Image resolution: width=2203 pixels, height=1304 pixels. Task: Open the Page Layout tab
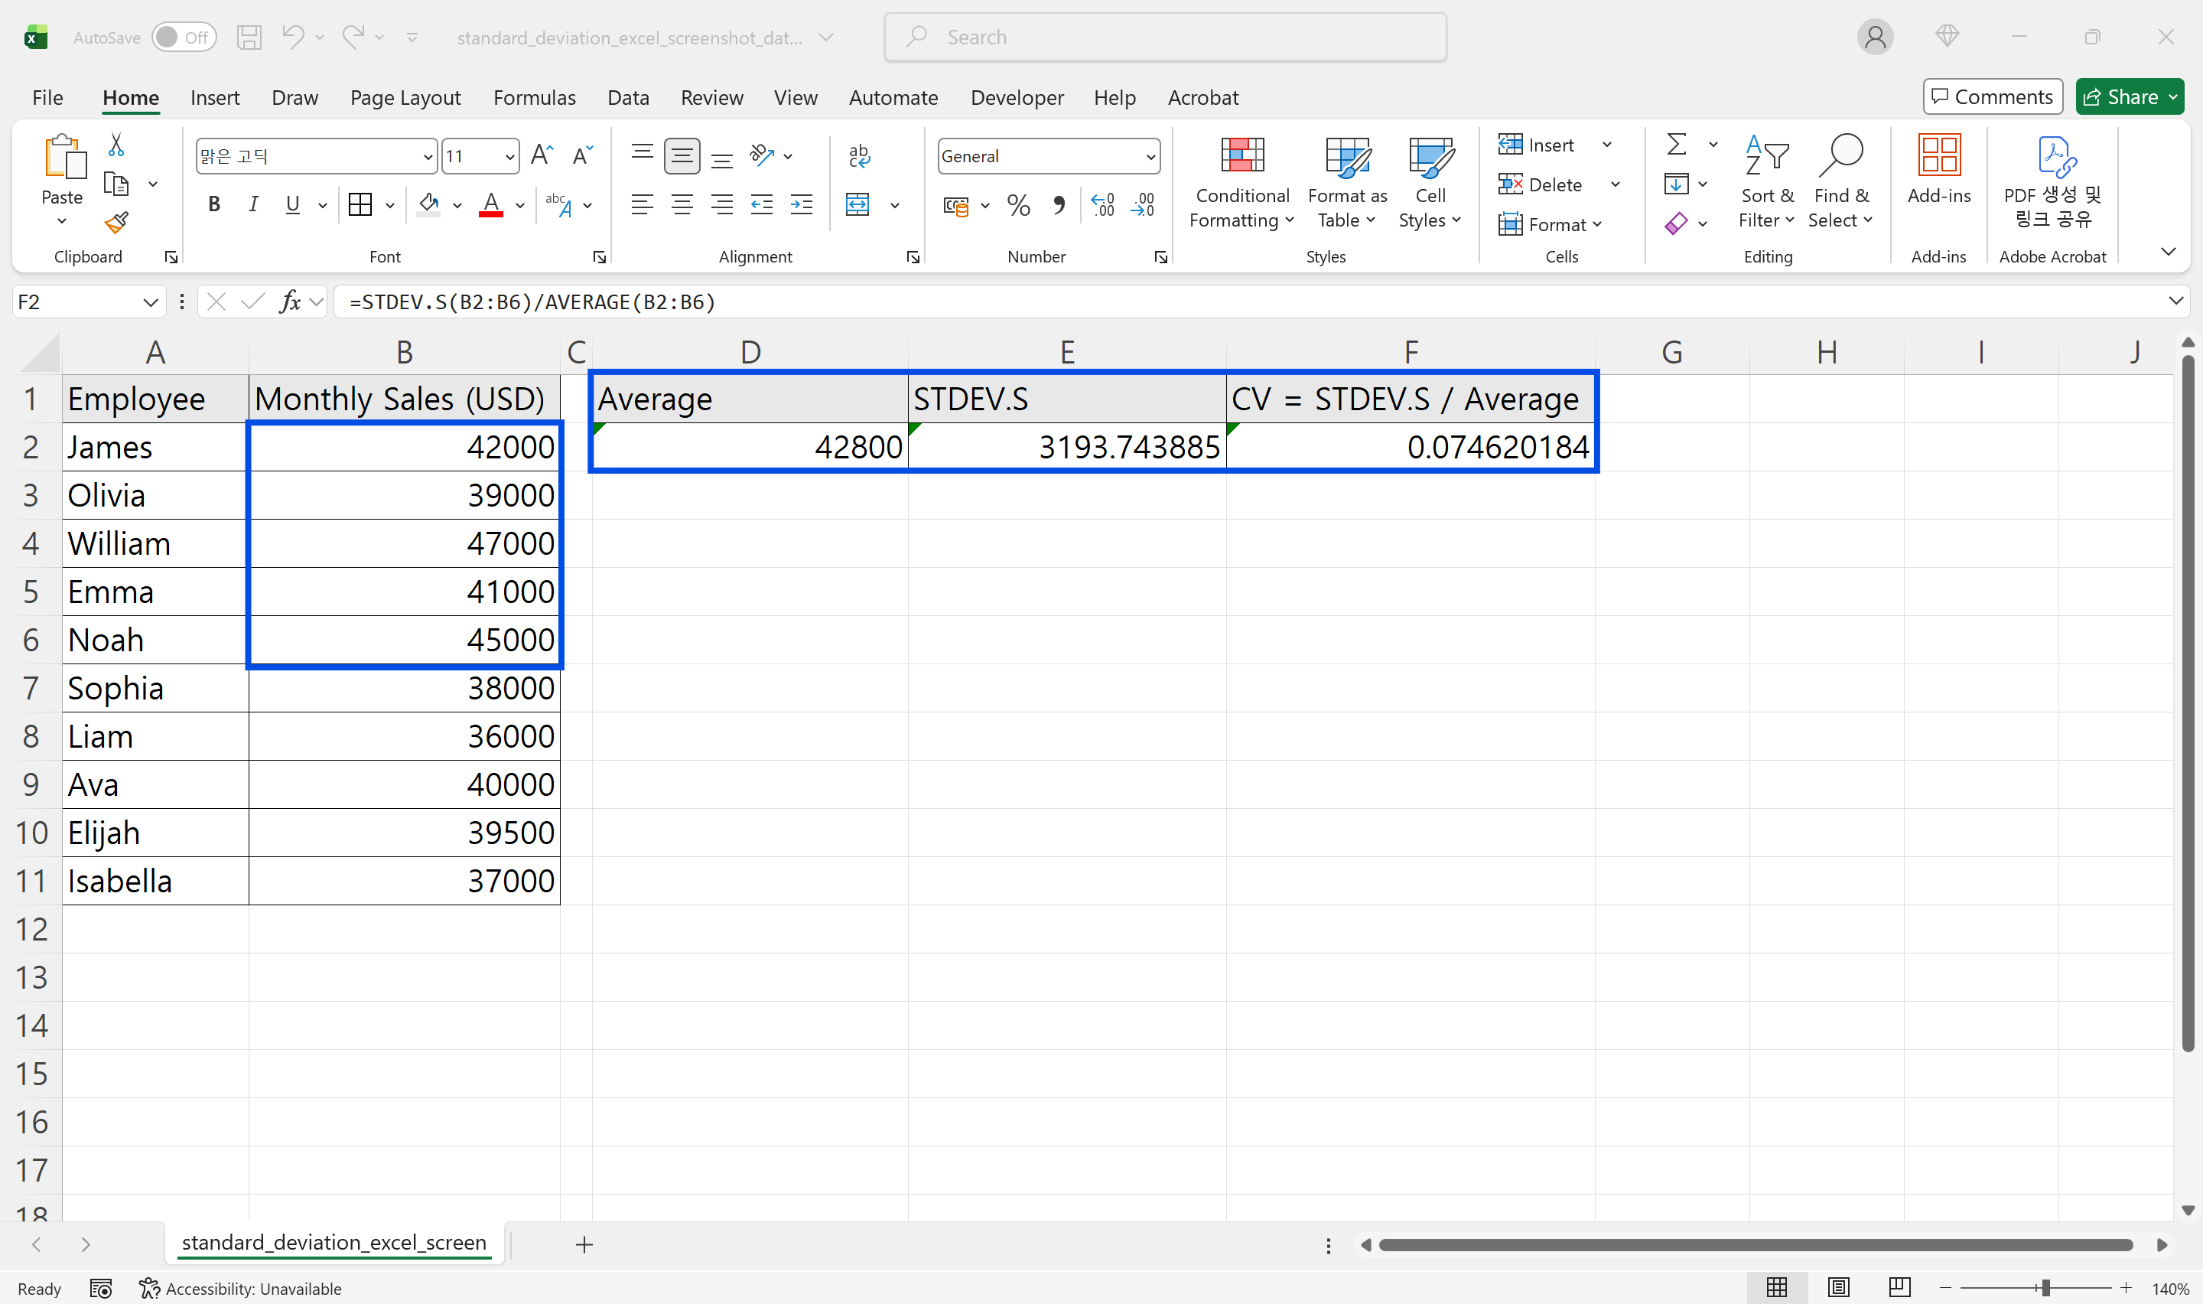(405, 97)
